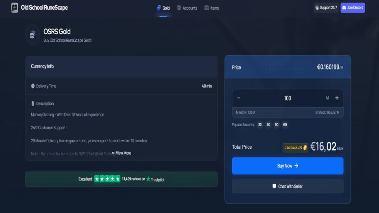Click the Trustpilot star logo

pos(148,179)
